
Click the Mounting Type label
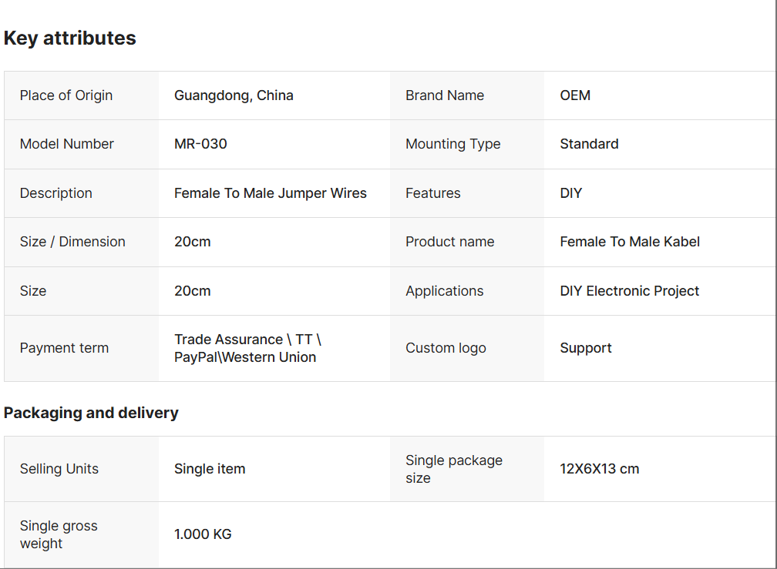click(453, 144)
